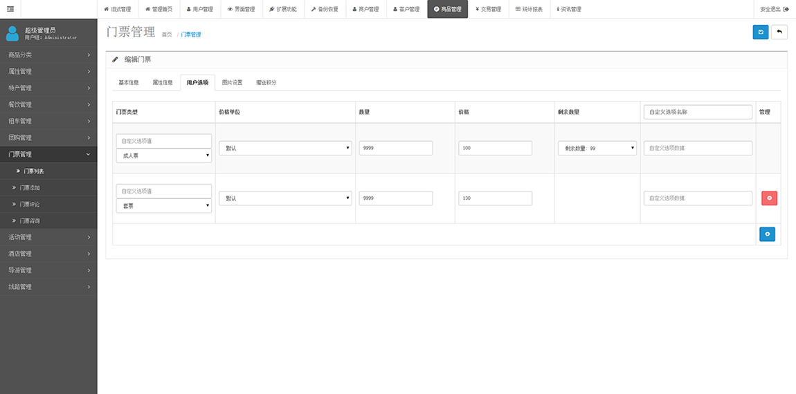Click quantity field in 套票 row

click(396, 198)
